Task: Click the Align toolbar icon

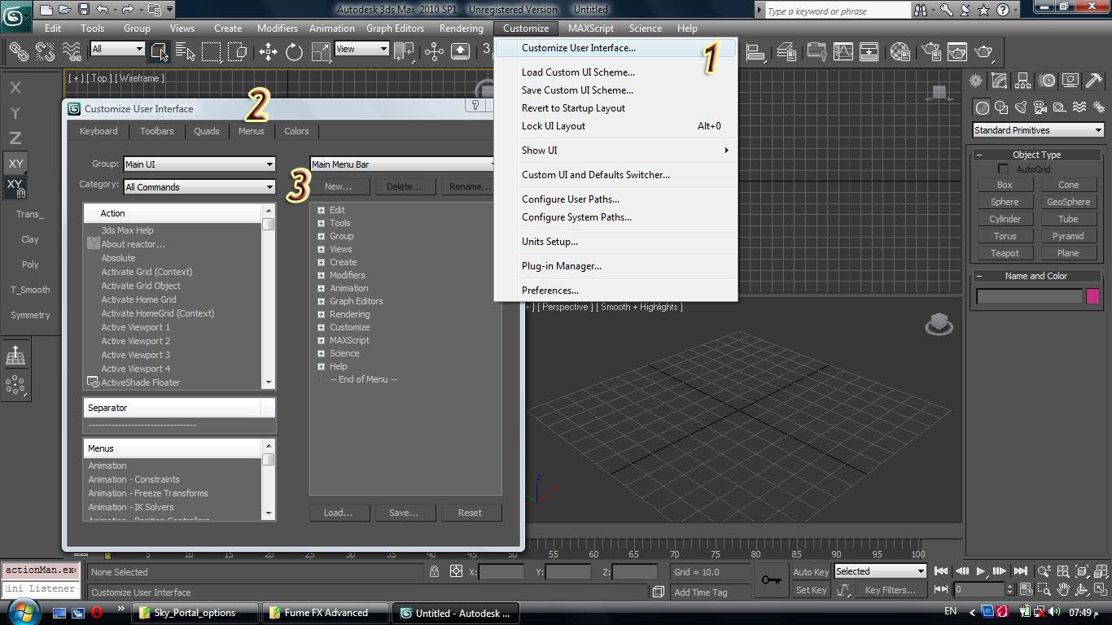Action: click(756, 51)
